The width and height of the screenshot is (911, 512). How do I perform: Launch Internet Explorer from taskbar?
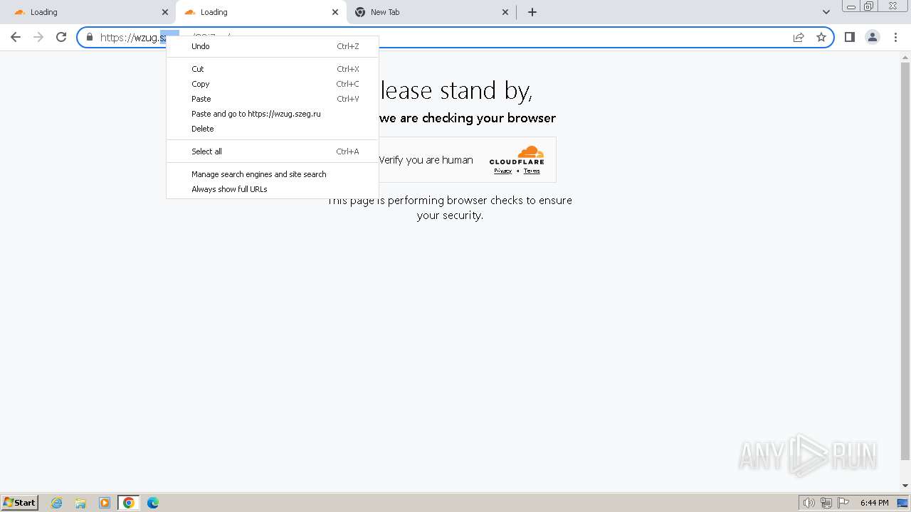tap(57, 503)
